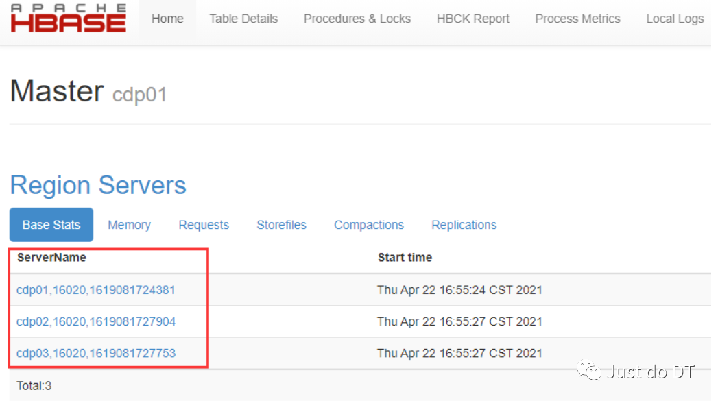The height and width of the screenshot is (401, 718).
Task: Switch to the Requests tab
Action: [204, 225]
